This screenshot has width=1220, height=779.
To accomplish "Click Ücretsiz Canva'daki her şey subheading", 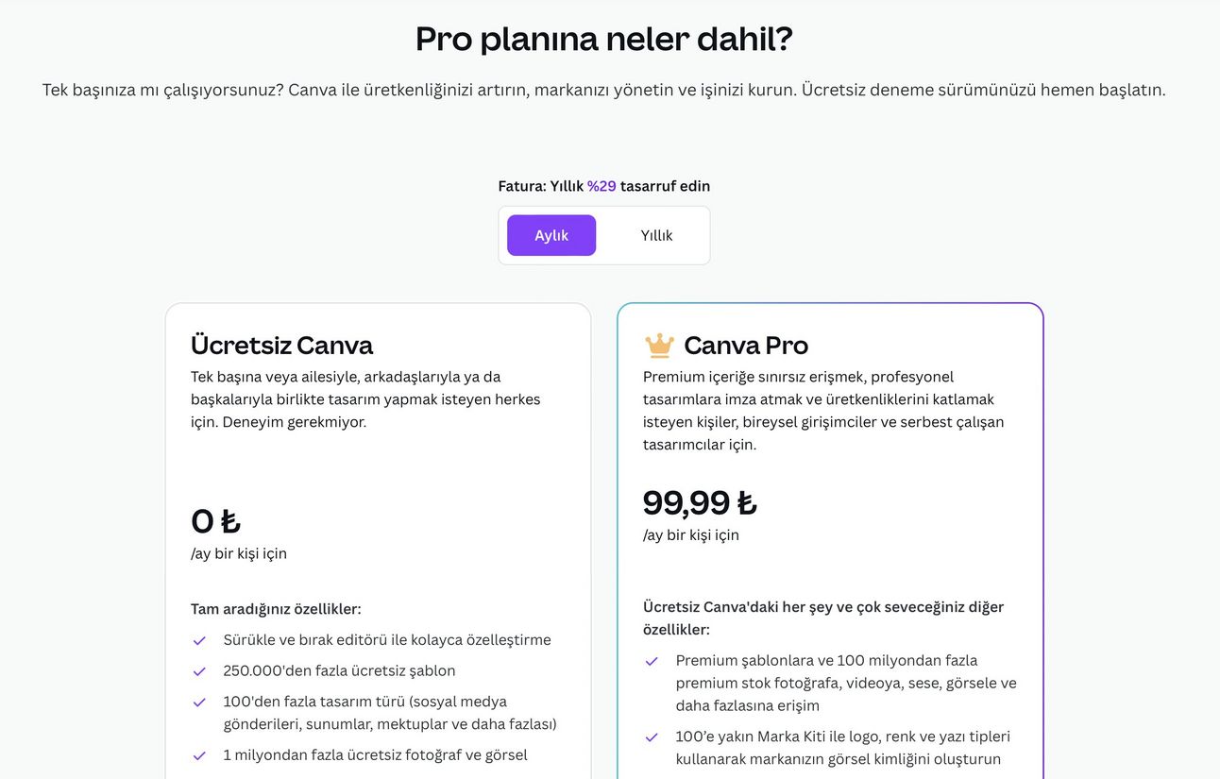I will tap(823, 618).
